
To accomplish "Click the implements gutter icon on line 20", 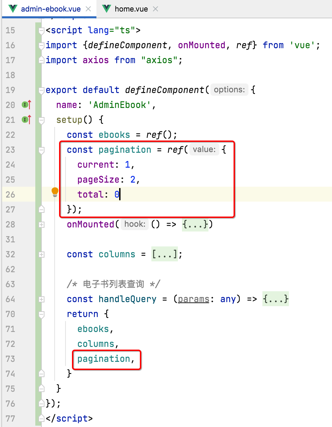I will click(26, 105).
